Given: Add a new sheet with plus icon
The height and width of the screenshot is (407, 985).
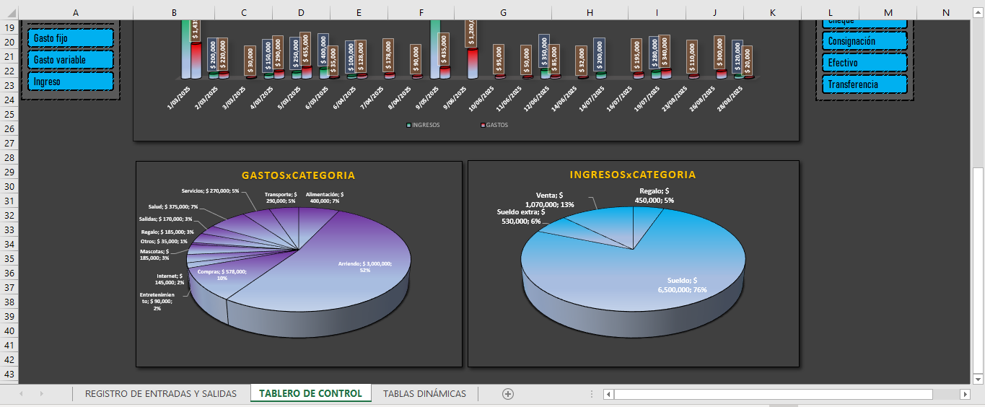Looking at the screenshot, I should 508,394.
